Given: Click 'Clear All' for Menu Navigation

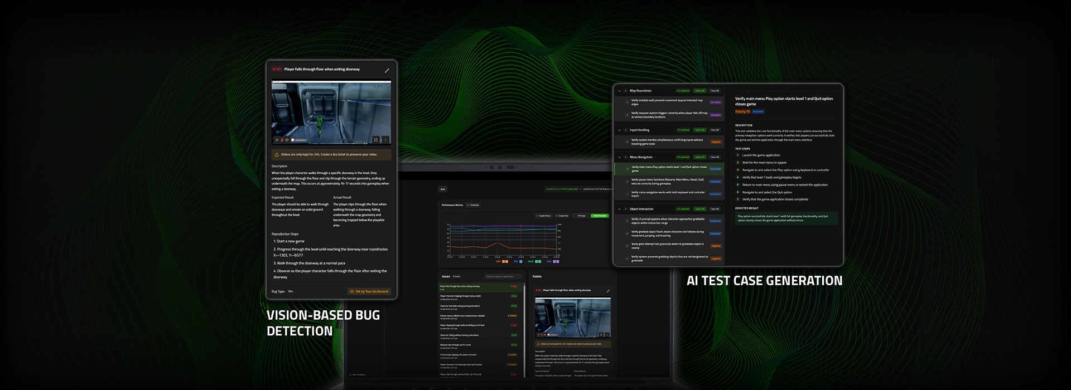Looking at the screenshot, I should coord(715,157).
